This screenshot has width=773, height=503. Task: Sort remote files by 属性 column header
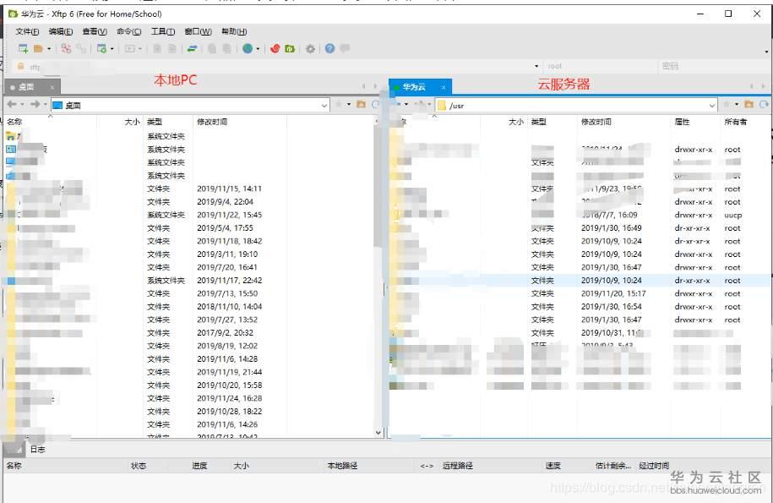683,122
